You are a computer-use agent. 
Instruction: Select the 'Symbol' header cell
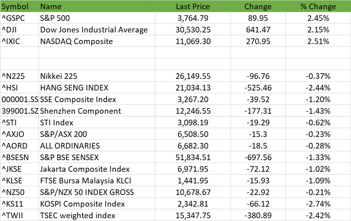19,6
